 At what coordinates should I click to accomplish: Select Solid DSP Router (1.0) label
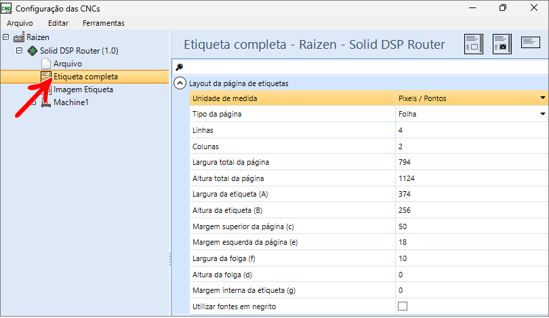click(79, 51)
